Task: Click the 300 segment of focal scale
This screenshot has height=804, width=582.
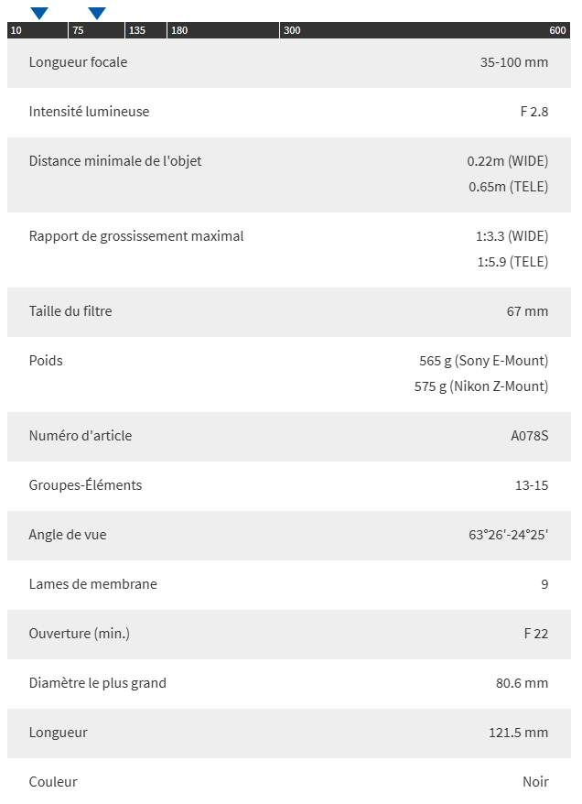Action: coord(292,30)
